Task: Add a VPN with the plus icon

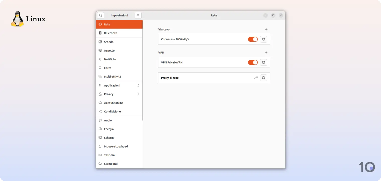Action: point(266,52)
